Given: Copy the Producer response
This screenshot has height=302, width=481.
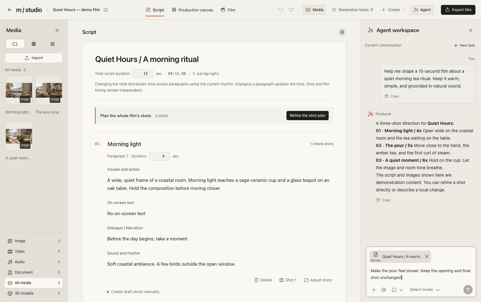Looking at the screenshot, I should 383,200.
